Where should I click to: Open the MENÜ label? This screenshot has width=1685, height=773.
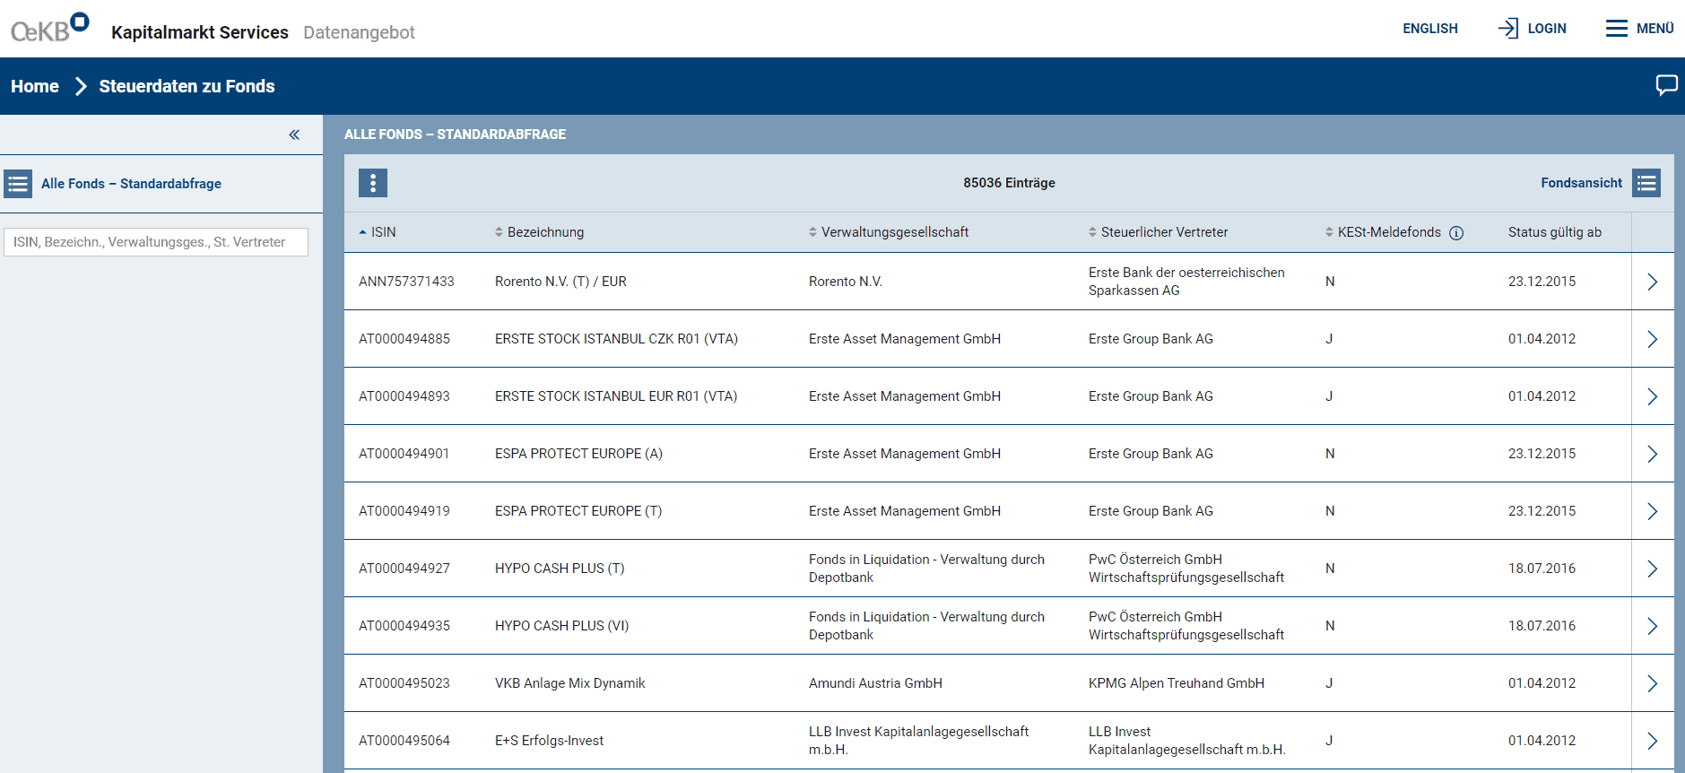coord(1655,29)
